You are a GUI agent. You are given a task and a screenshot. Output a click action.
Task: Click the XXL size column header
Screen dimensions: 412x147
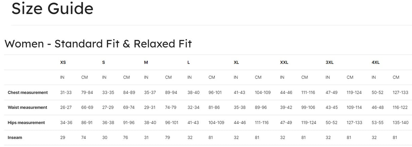click(284, 62)
